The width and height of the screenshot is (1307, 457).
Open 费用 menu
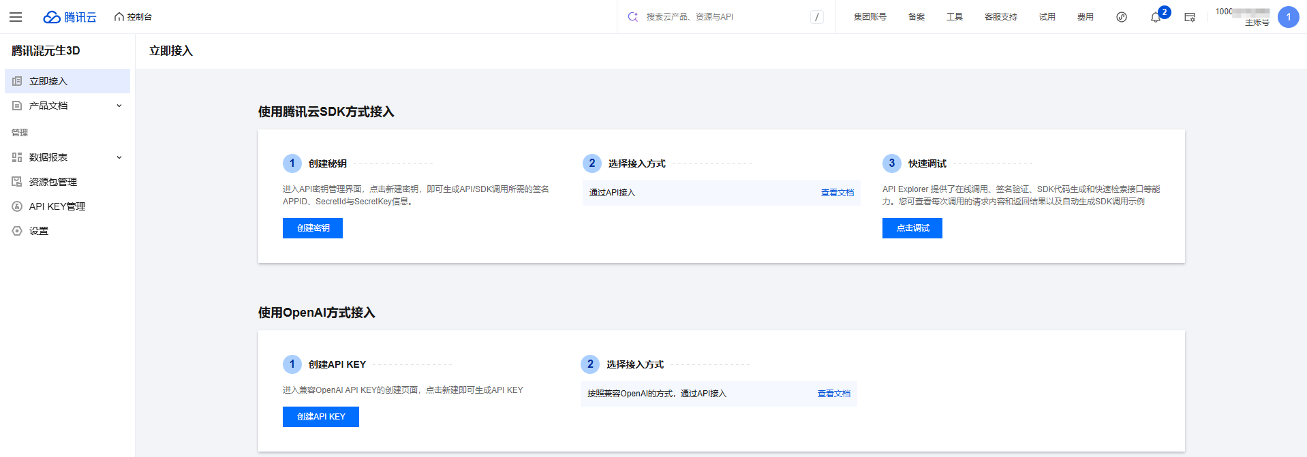click(x=1086, y=17)
